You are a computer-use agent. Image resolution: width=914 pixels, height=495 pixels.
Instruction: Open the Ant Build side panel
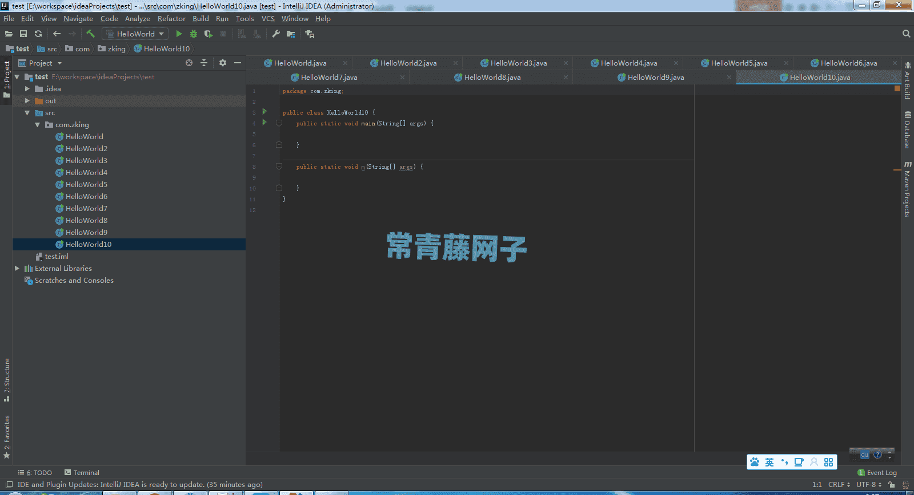[907, 81]
